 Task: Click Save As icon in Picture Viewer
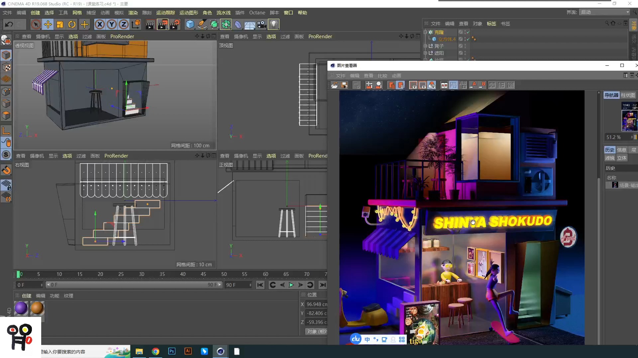pos(345,85)
